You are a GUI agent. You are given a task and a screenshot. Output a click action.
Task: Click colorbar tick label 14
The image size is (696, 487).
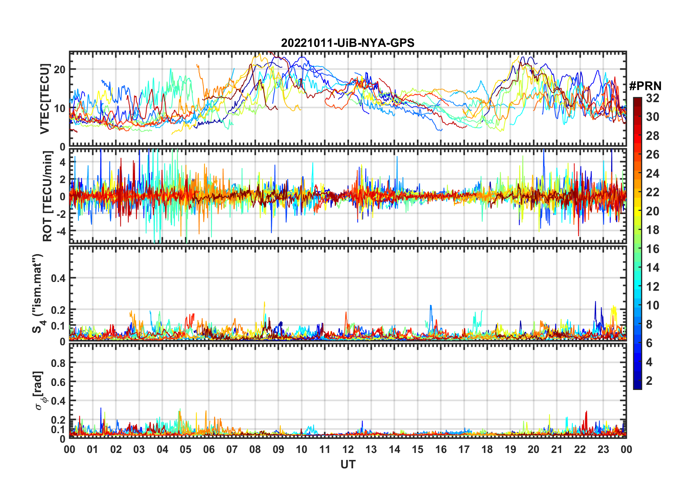652,268
